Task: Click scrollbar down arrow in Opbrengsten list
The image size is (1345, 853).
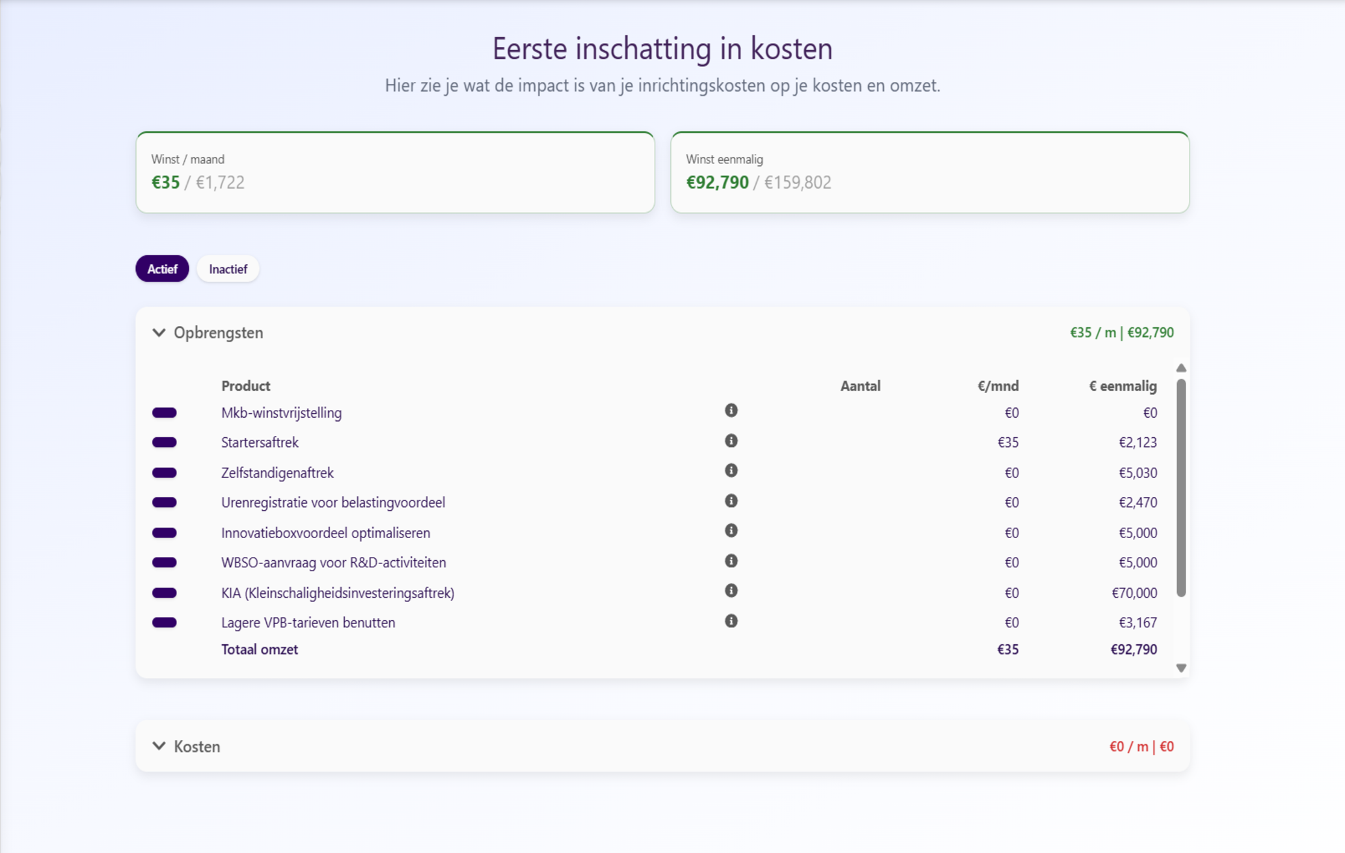Action: click(1181, 668)
